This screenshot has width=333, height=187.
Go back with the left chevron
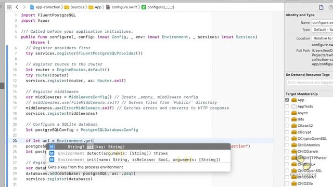click(x=17, y=7)
